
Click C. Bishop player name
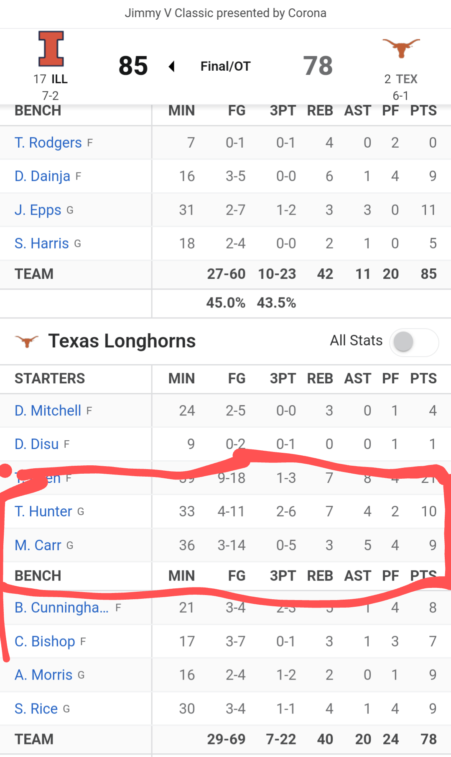click(45, 642)
